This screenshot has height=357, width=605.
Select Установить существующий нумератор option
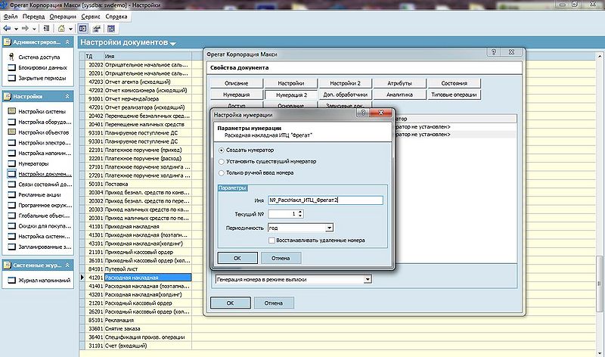(x=222, y=162)
